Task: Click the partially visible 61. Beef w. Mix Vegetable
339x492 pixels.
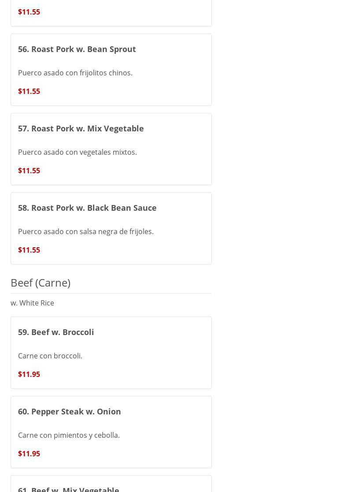Action: [69, 488]
